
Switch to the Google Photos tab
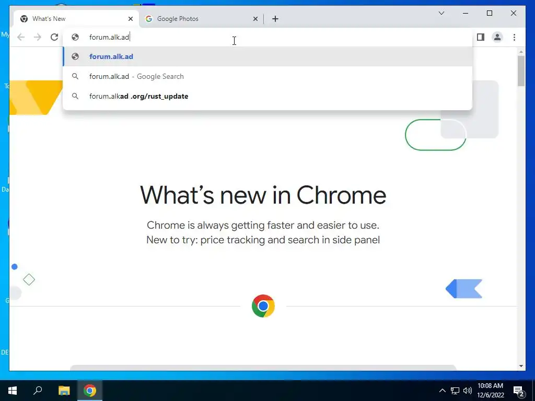[201, 19]
